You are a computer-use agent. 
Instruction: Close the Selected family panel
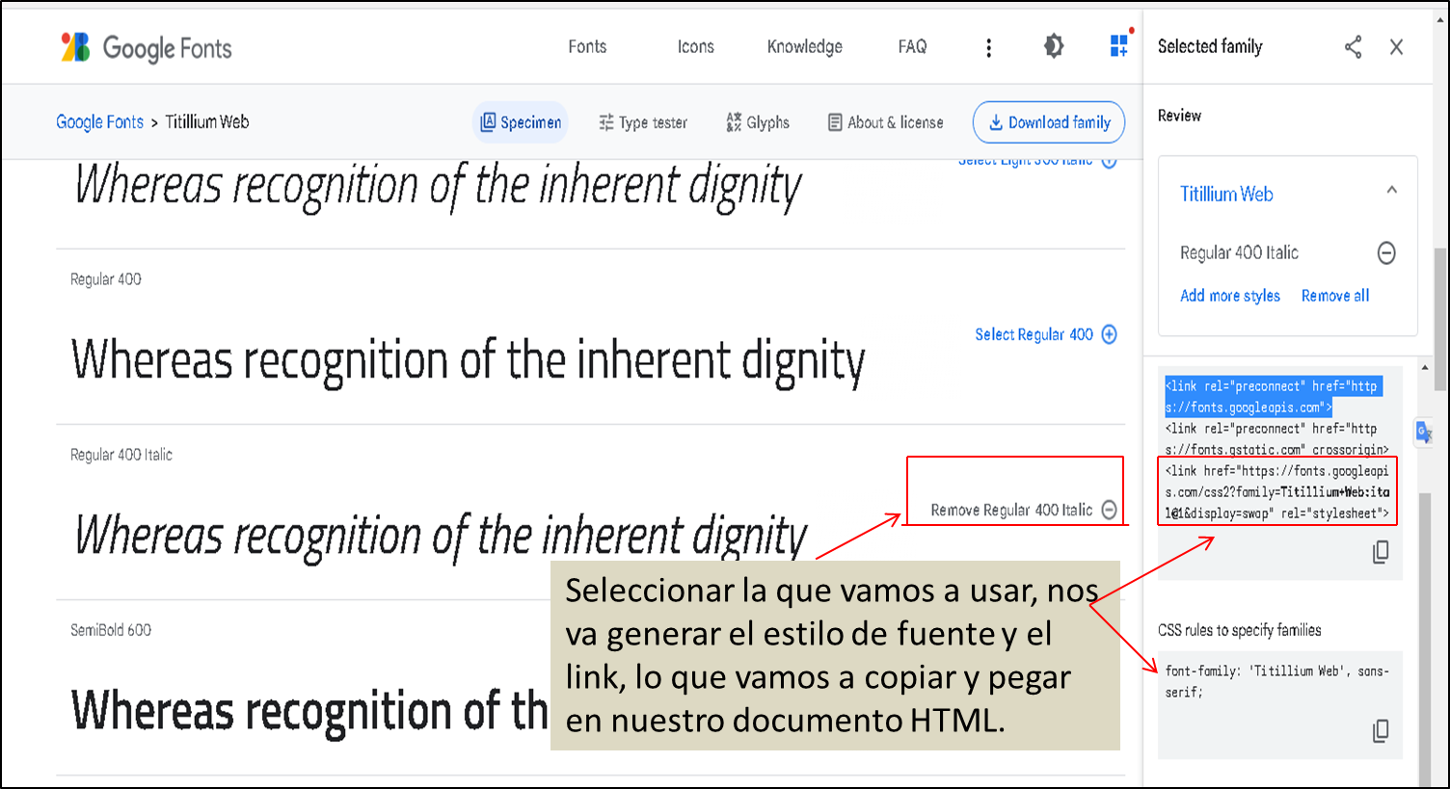coord(1396,46)
